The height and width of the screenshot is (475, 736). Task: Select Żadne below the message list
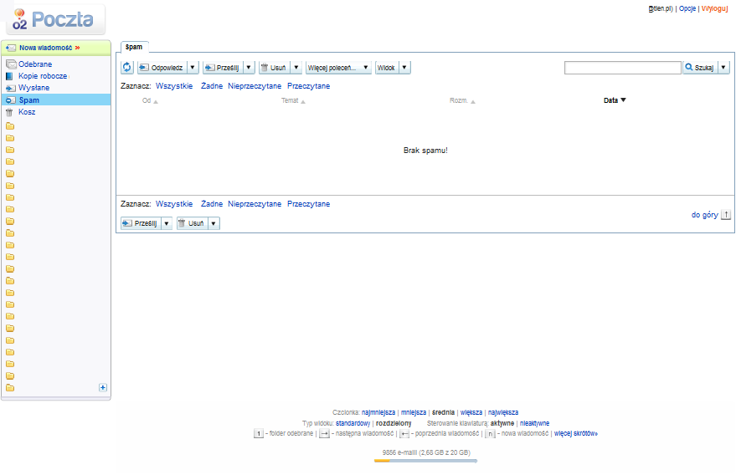pos(212,204)
